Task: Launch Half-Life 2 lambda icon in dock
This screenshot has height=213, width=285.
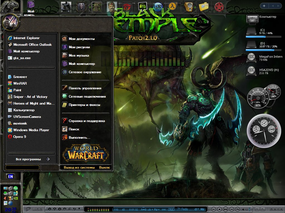Action: point(173,7)
